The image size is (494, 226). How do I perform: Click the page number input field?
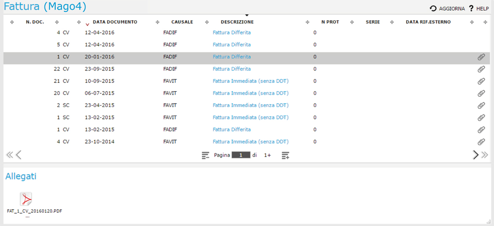coord(241,155)
